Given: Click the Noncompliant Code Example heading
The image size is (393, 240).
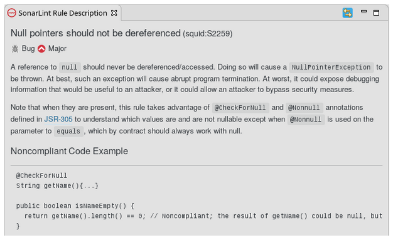Looking at the screenshot, I should click(x=69, y=151).
